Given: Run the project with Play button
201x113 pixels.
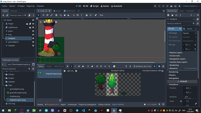Looking at the screenshot, I should coord(155,6).
